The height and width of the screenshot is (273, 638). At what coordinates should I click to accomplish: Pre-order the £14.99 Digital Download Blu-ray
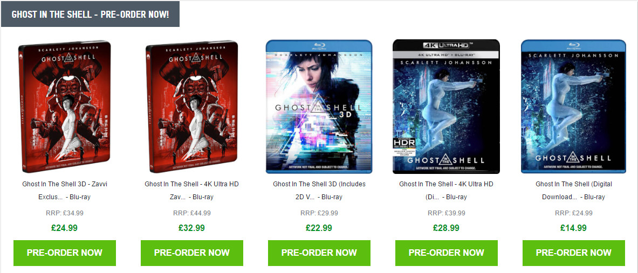point(574,253)
